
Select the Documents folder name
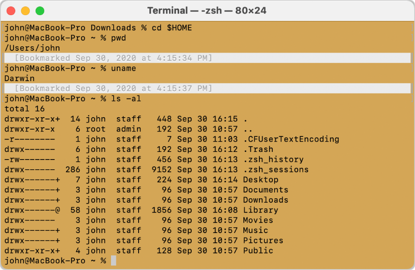point(265,190)
